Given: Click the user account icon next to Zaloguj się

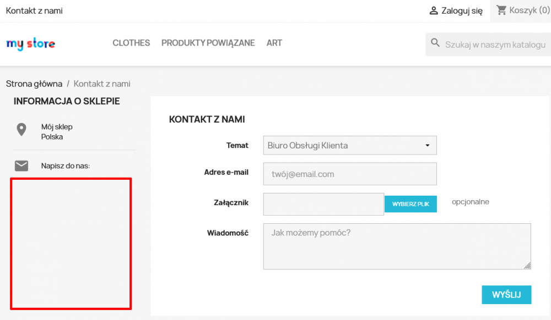Looking at the screenshot, I should [x=433, y=9].
